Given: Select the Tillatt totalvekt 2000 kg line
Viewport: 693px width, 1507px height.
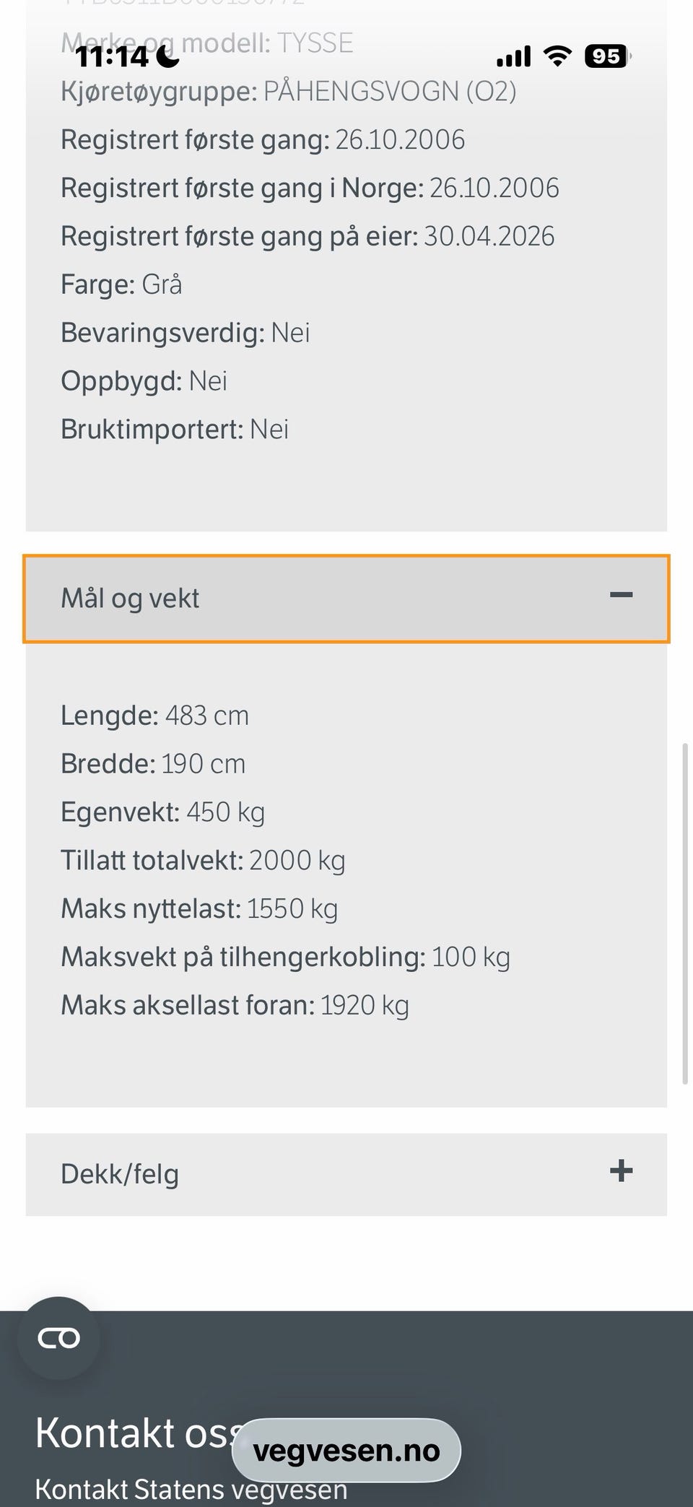Looking at the screenshot, I should (x=203, y=861).
